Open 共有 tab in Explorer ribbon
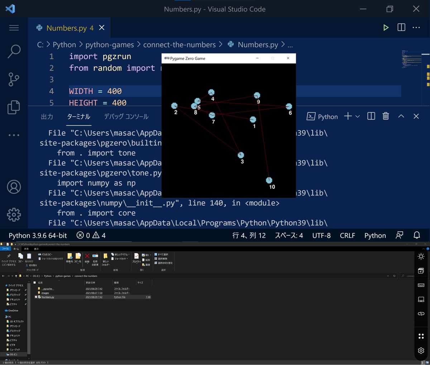 click(x=26, y=249)
